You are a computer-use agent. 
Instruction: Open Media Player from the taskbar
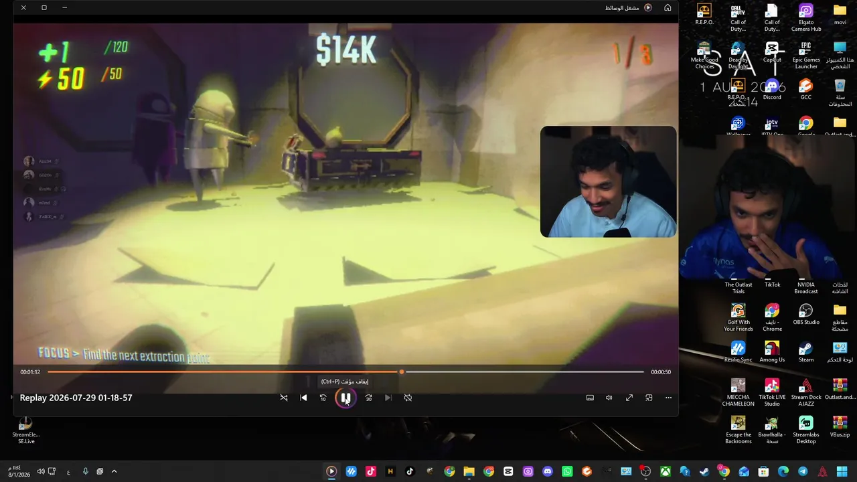(331, 471)
